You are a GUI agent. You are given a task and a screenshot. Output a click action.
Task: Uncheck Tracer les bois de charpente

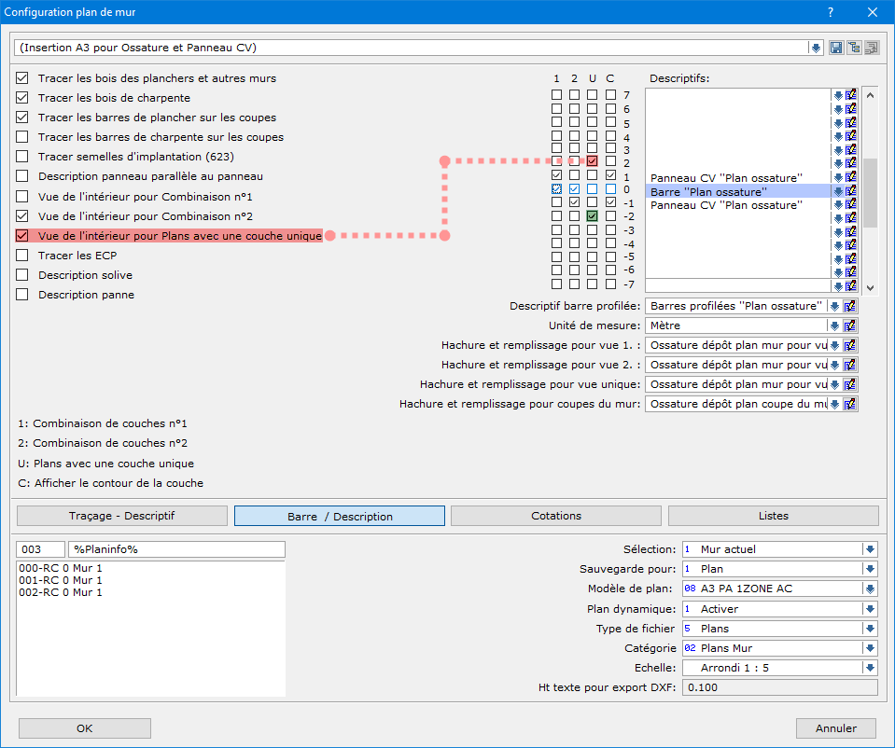22,98
